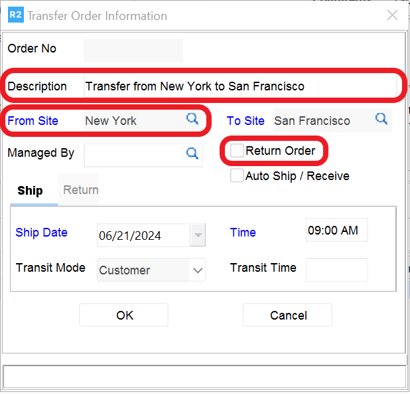Open the Managed By lookup magnifier
Image resolution: width=410 pixels, height=394 pixels.
[x=192, y=153]
